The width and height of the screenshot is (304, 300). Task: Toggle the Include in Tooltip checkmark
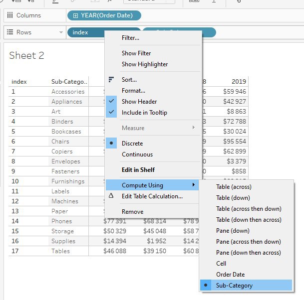(111, 112)
